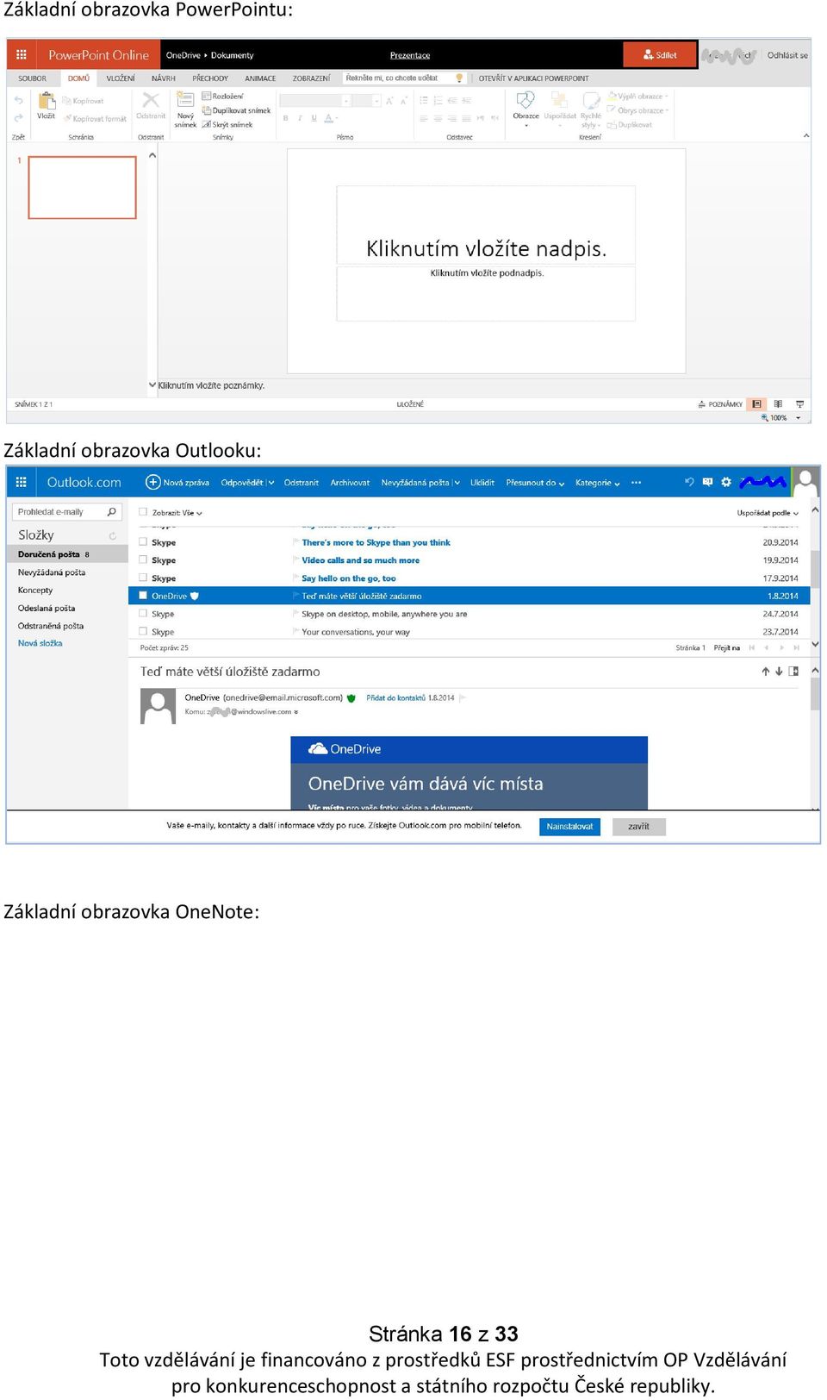The height and width of the screenshot is (1400, 827).
Task: Go to next message down arrow
Action: pyautogui.click(x=779, y=672)
